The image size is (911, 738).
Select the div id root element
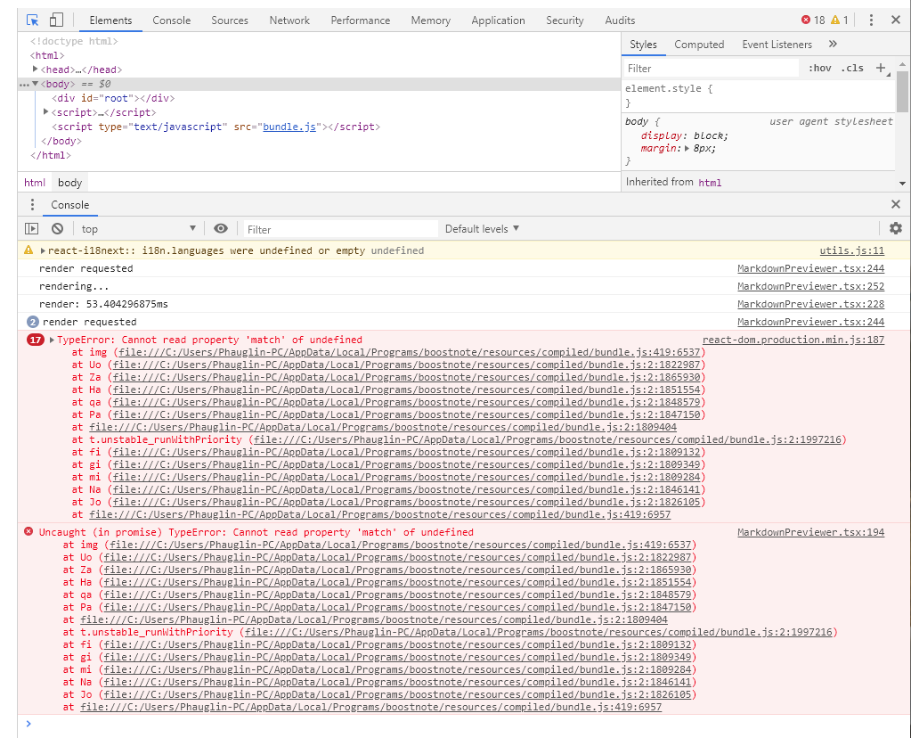coord(113,98)
